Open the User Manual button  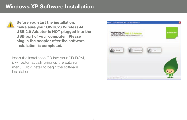coord(136,50)
